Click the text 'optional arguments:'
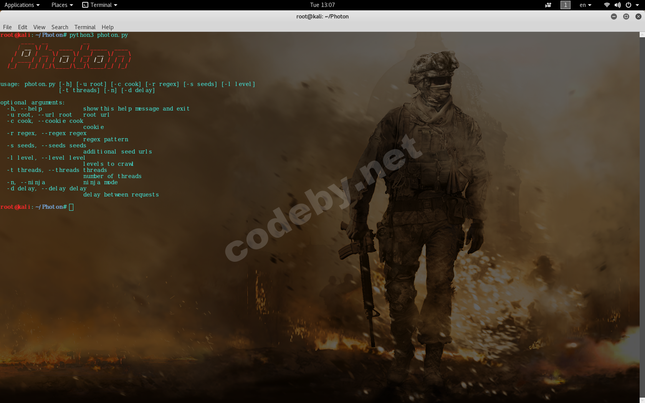Screen dimensions: 645x403 33,102
